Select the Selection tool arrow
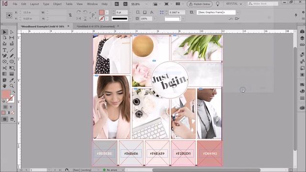 (5, 32)
